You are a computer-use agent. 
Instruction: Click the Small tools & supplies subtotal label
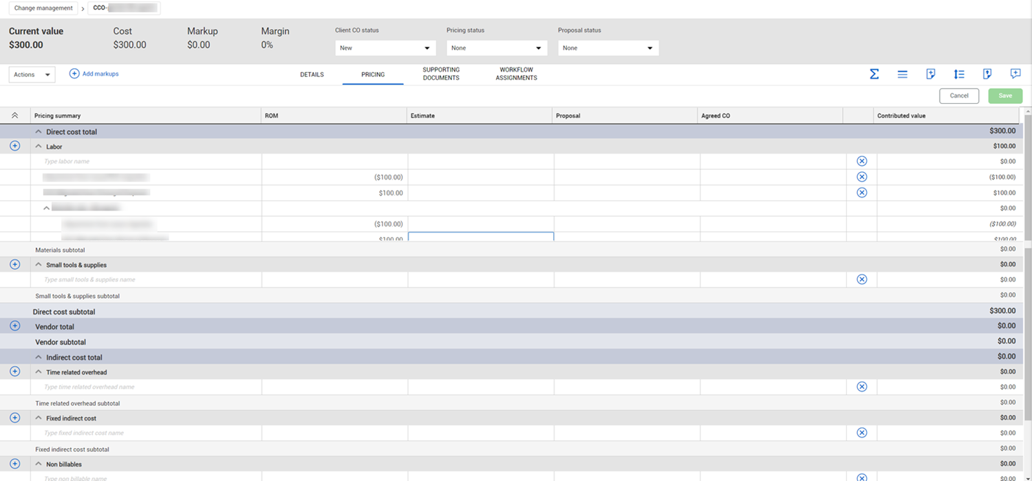coord(78,296)
